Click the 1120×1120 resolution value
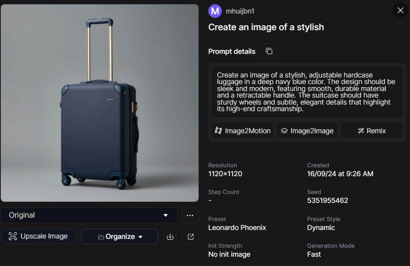410x266 pixels. tap(225, 174)
